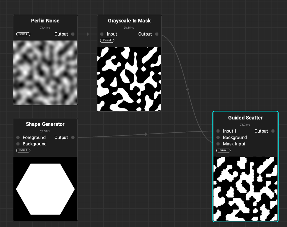Click the Guided Scatter Input 1 port
This screenshot has height=227, width=287.
(218, 131)
